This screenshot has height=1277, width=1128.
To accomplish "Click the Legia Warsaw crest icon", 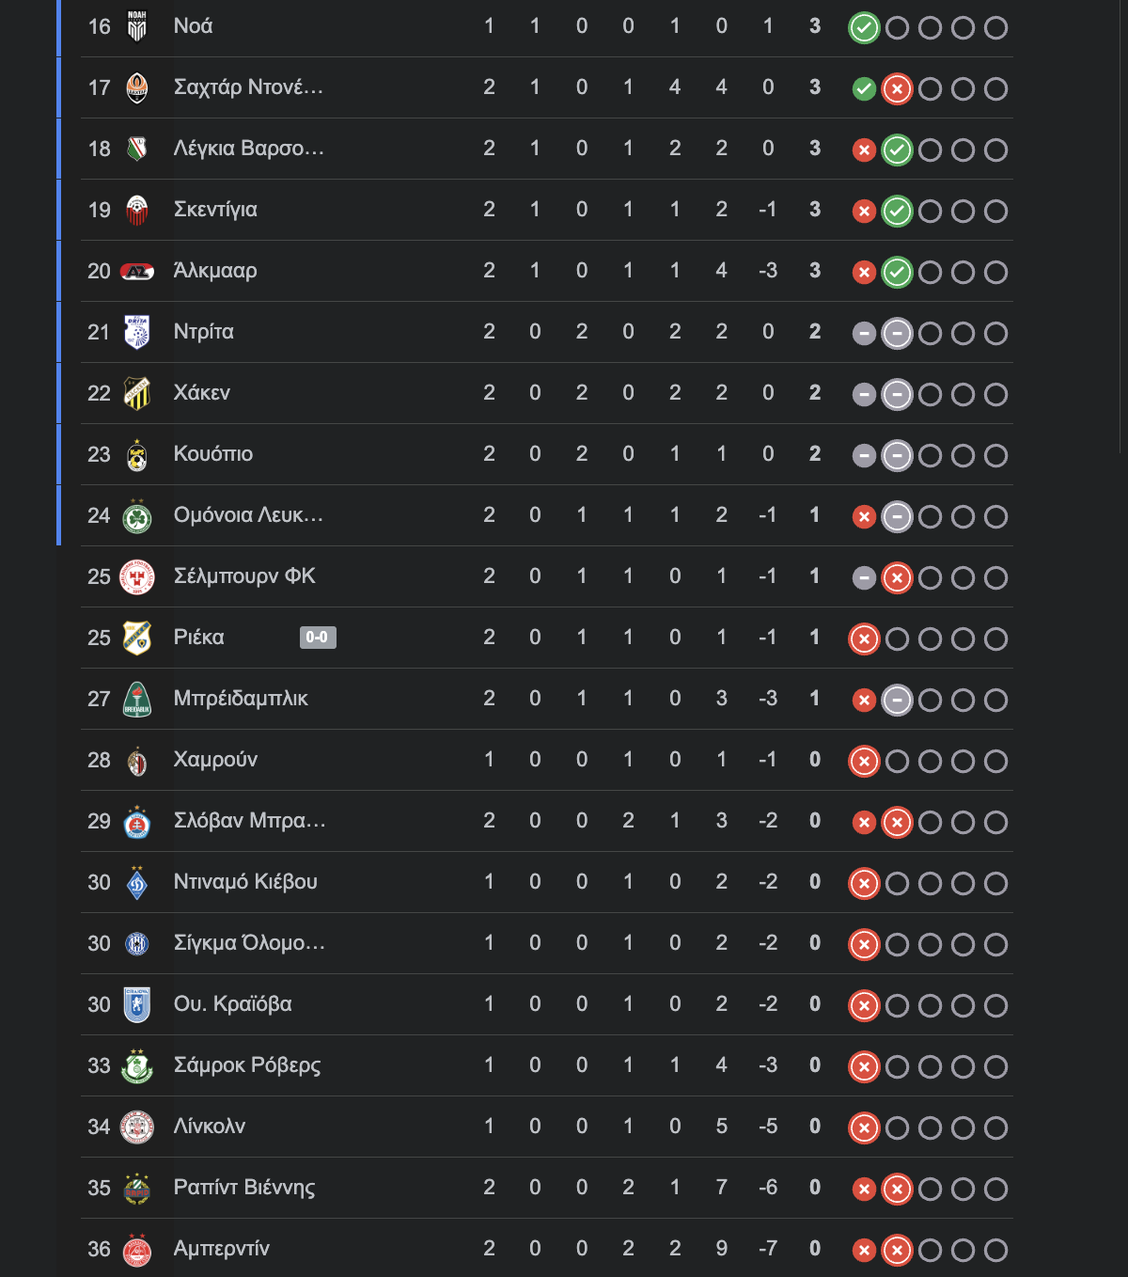I will pos(137,149).
